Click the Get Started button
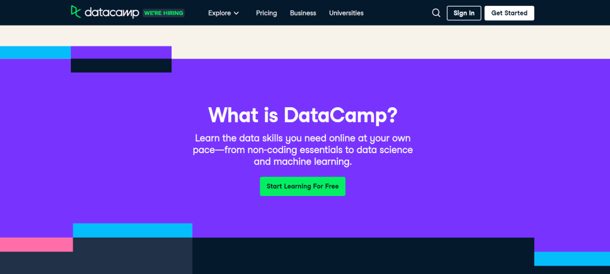The width and height of the screenshot is (610, 274). point(509,13)
